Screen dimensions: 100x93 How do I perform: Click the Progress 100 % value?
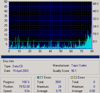(26, 82)
